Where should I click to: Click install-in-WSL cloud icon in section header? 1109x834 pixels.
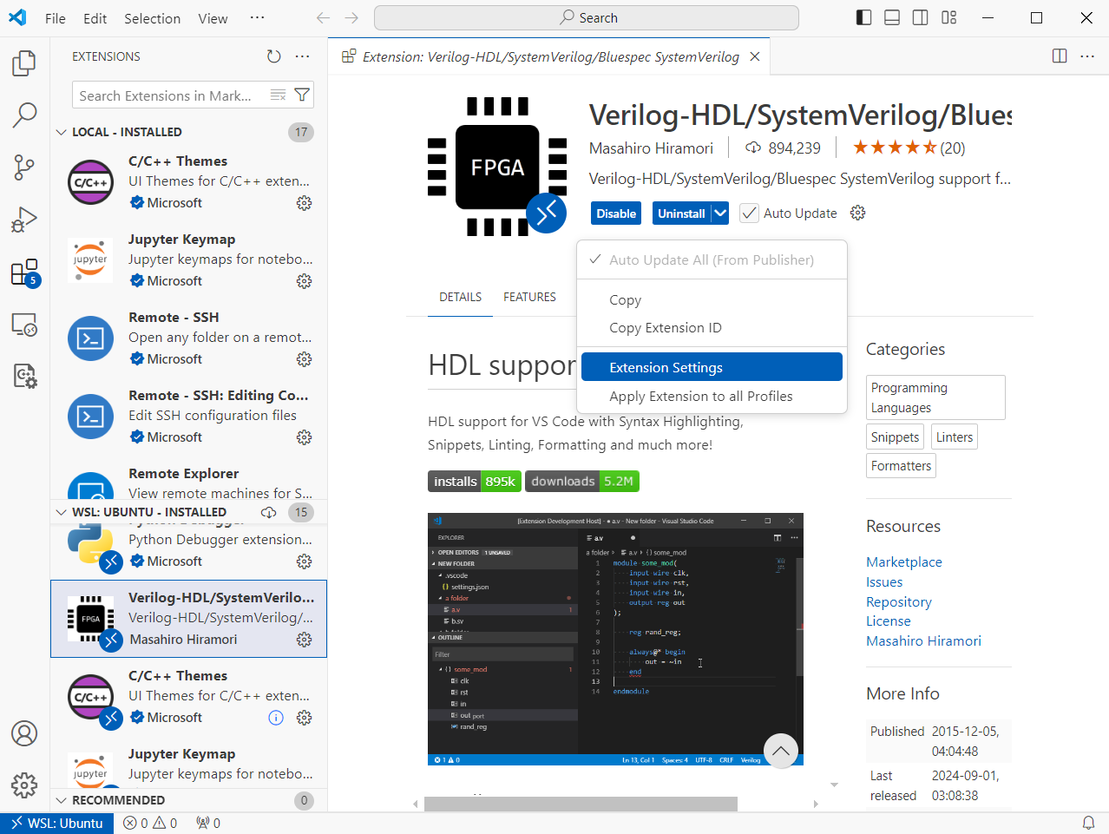pos(269,512)
